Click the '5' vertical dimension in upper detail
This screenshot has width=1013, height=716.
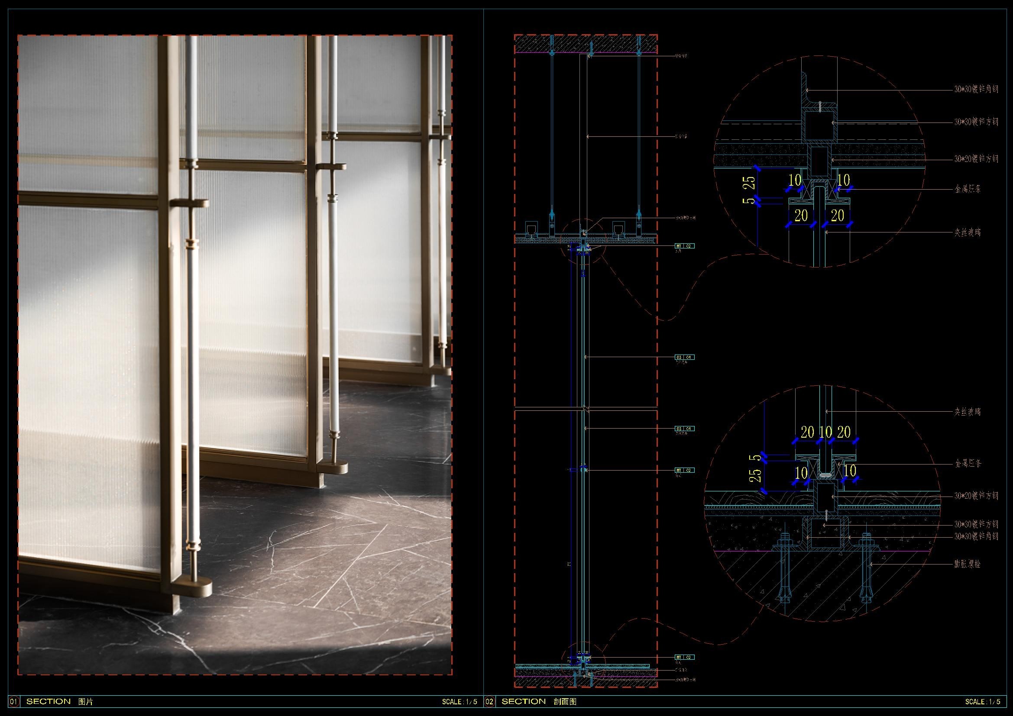(749, 201)
